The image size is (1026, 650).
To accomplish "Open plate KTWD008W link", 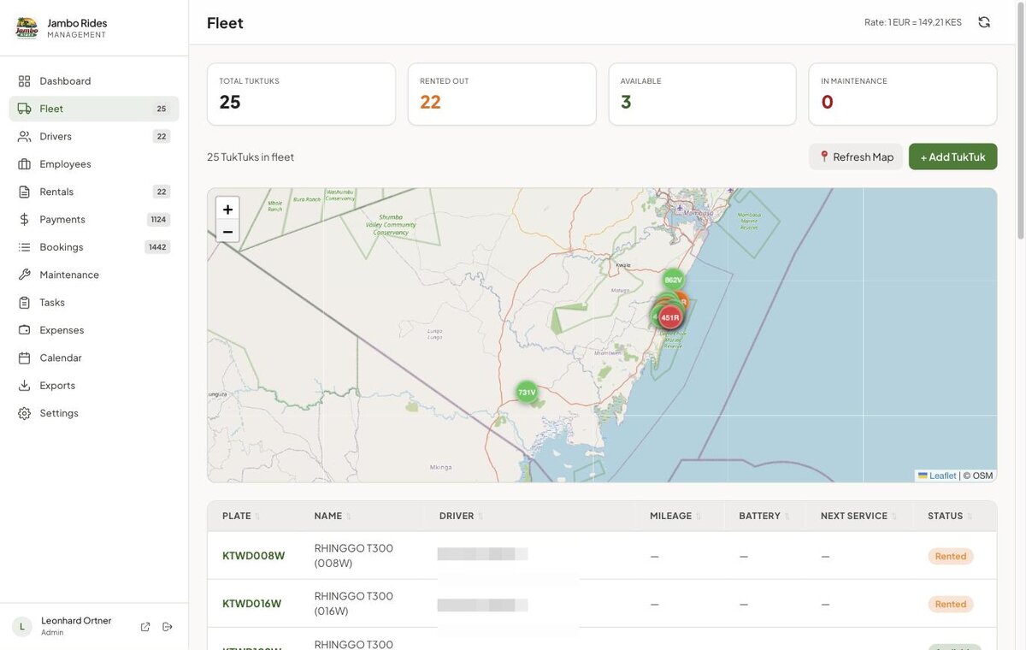I will [x=254, y=556].
